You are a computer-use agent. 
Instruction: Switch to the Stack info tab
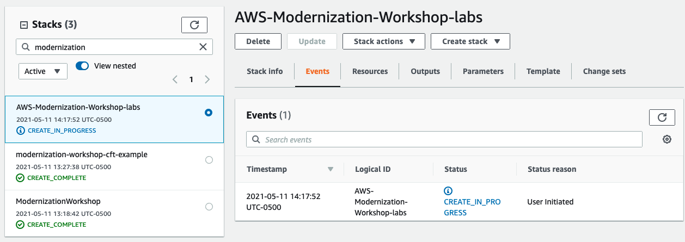pyautogui.click(x=265, y=71)
